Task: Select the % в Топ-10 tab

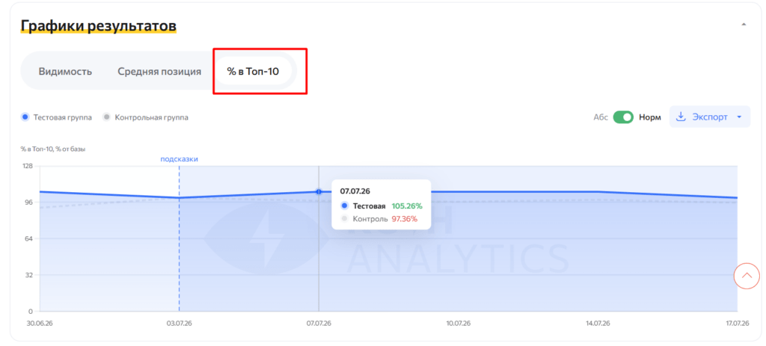Action: (253, 71)
